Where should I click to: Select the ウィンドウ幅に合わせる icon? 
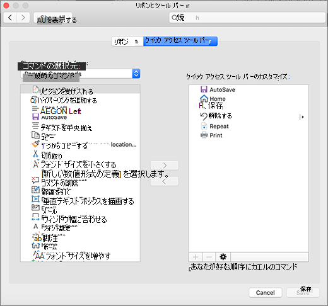(35, 217)
